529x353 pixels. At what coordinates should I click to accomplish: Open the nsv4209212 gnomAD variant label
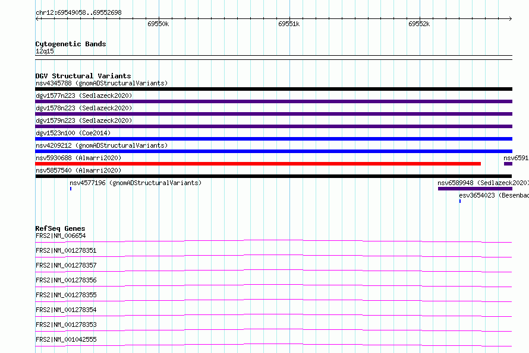click(x=102, y=145)
